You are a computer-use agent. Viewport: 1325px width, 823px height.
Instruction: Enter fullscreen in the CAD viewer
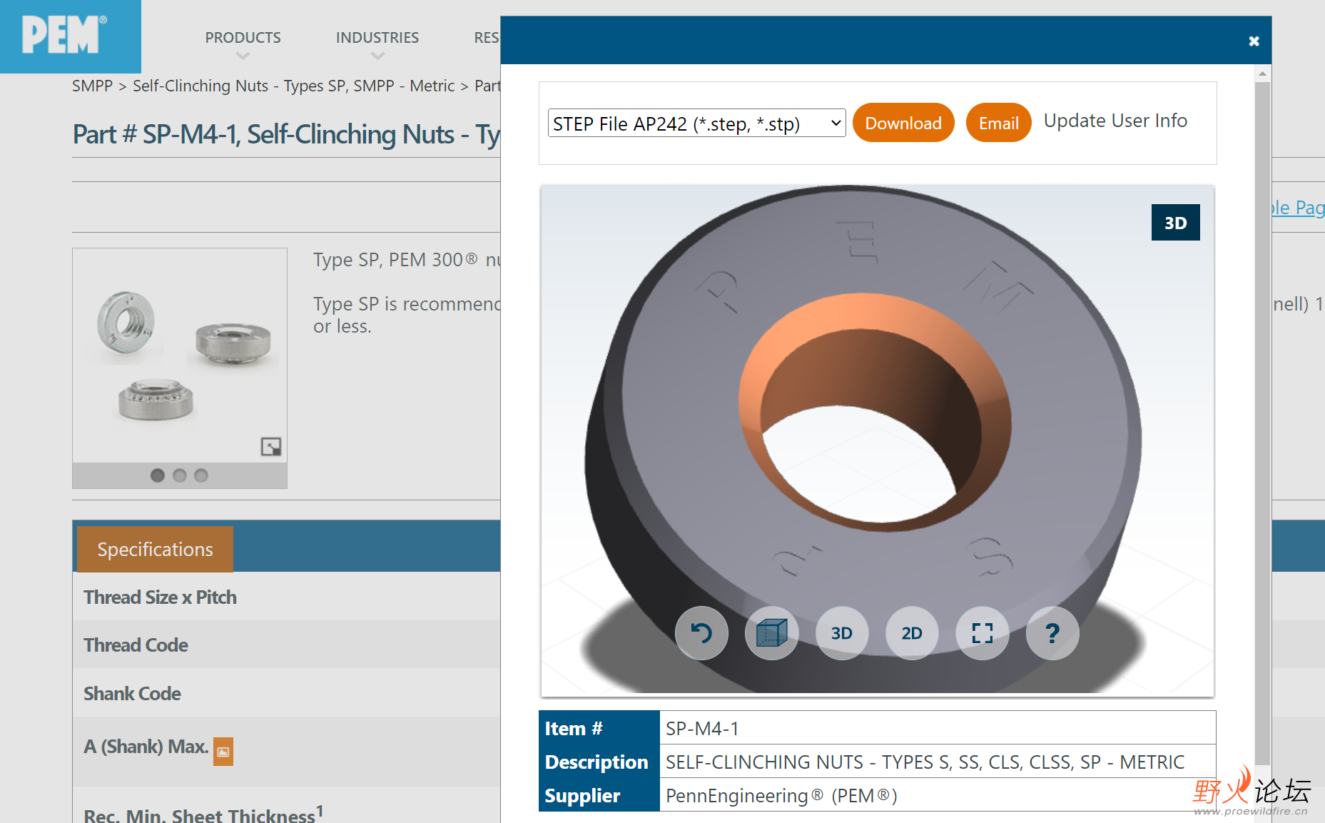(983, 633)
